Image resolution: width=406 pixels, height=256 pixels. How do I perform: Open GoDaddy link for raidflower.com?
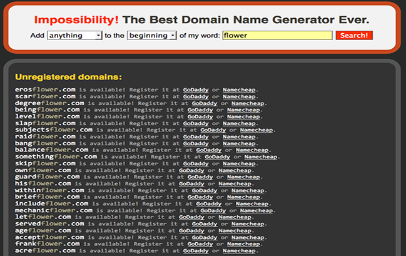click(196, 137)
